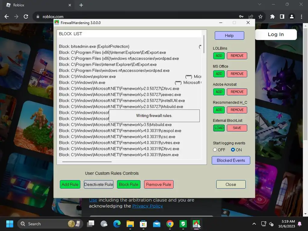Load an External BlockList
This screenshot has width=308, height=231.
(x=219, y=128)
